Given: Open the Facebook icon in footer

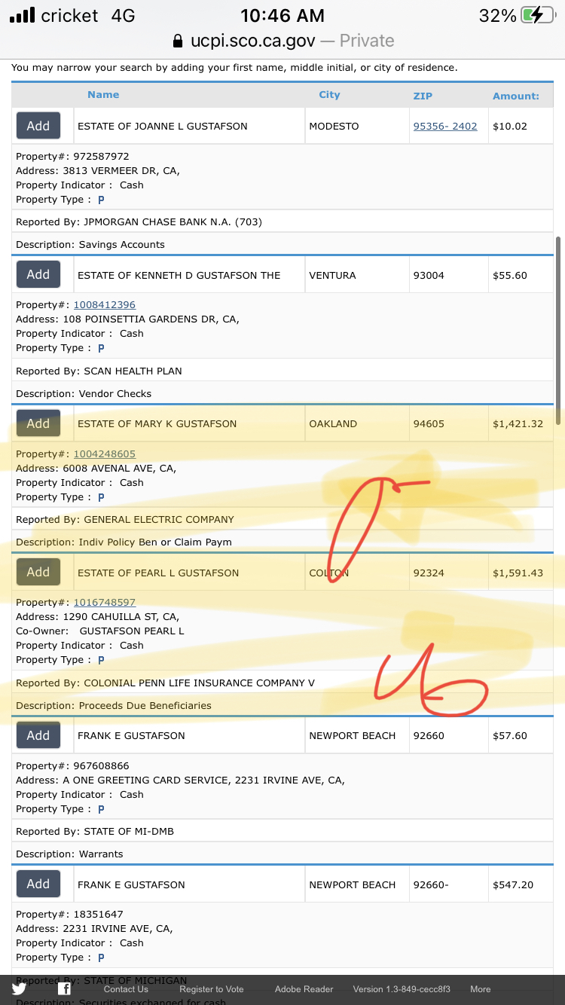Looking at the screenshot, I should tap(64, 988).
